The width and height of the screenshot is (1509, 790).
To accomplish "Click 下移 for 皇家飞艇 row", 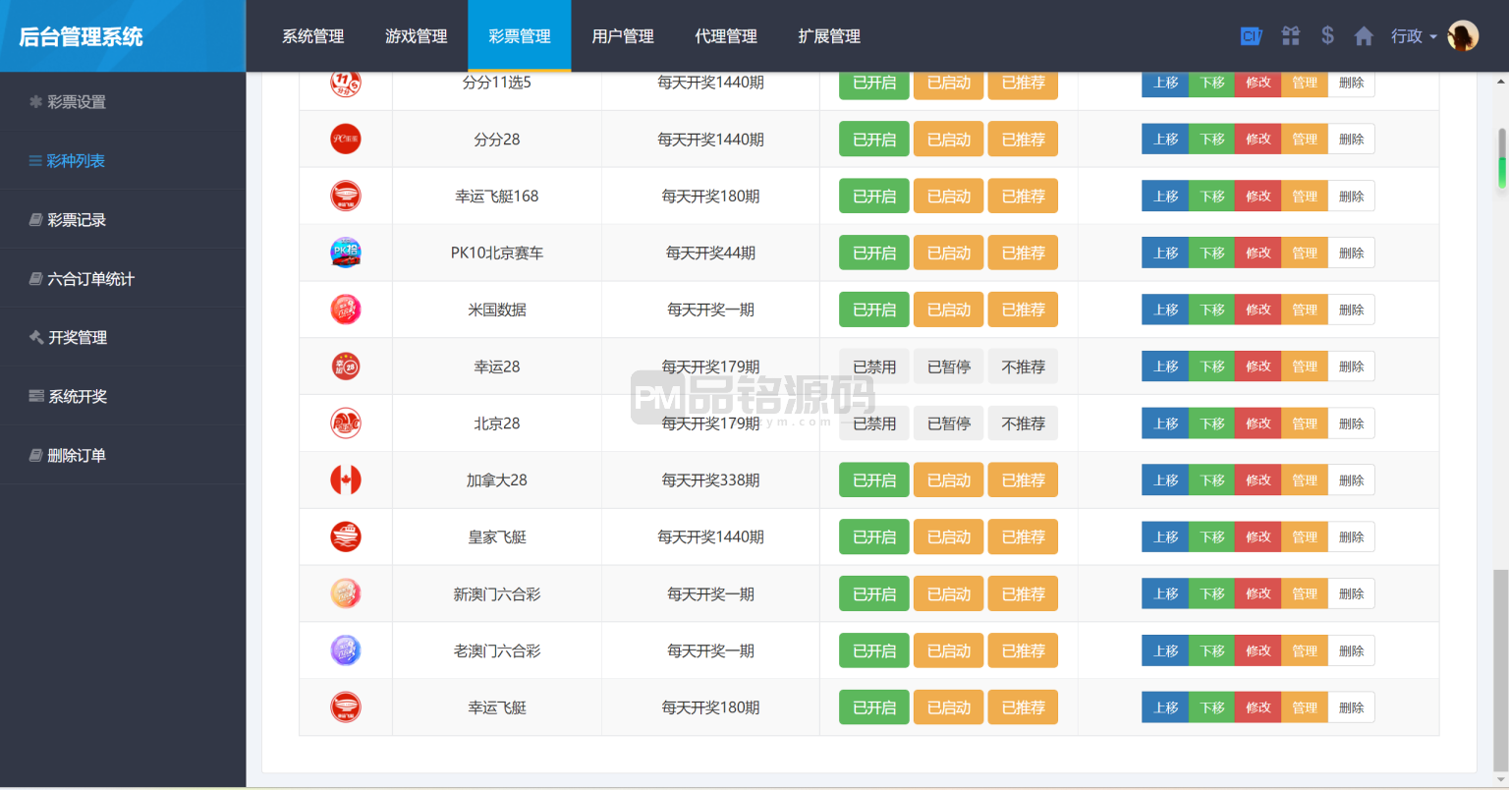I will tap(1212, 537).
